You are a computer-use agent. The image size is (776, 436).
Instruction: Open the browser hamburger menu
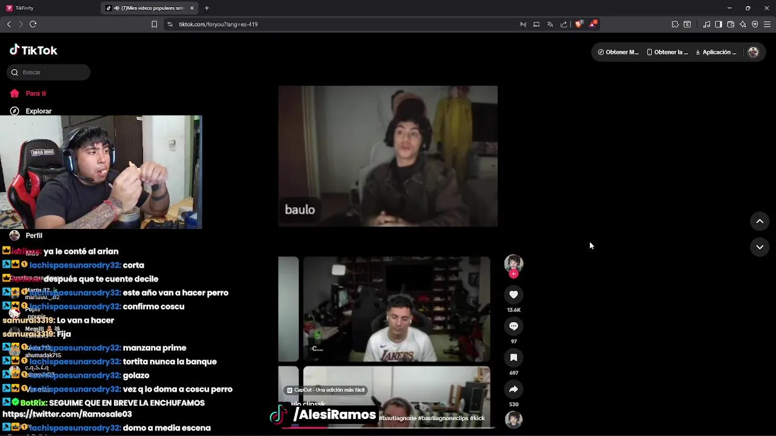point(767,24)
